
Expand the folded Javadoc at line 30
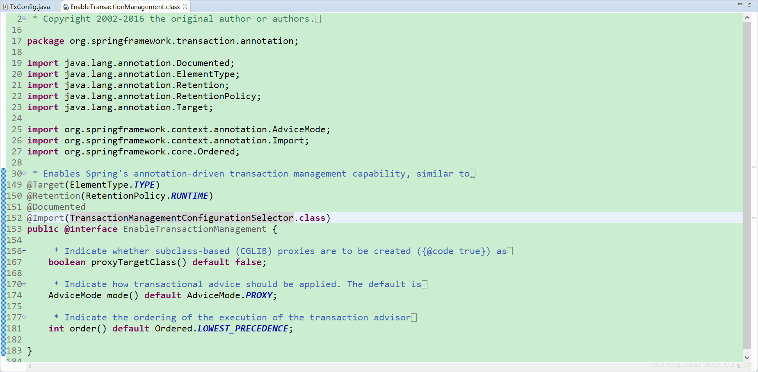pos(24,173)
